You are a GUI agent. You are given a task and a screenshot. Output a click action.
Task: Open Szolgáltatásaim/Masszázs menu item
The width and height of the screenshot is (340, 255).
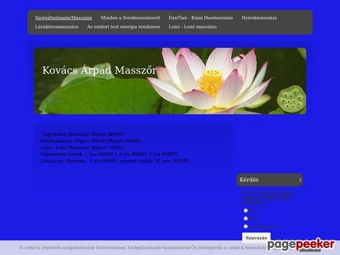click(64, 18)
